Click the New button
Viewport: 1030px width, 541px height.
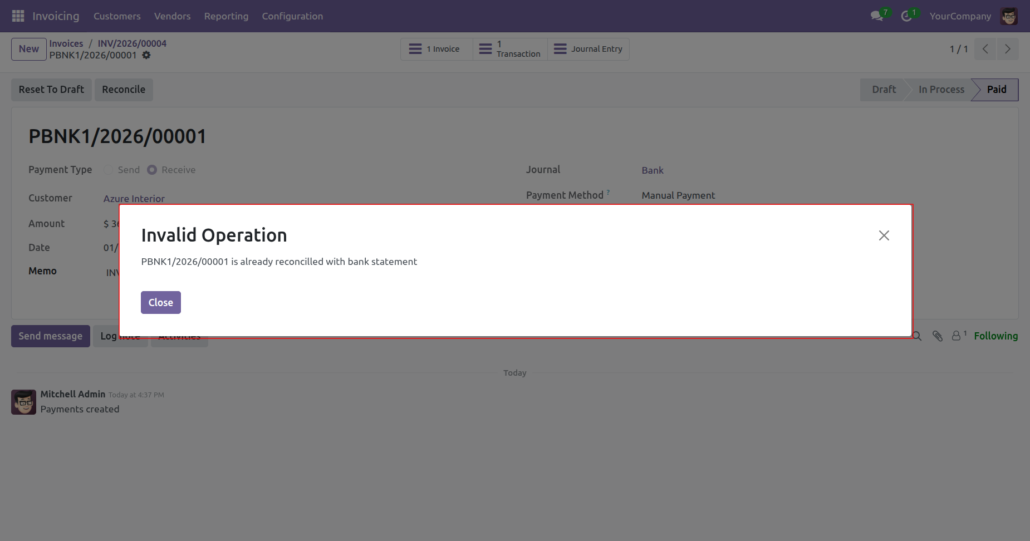pyautogui.click(x=29, y=49)
